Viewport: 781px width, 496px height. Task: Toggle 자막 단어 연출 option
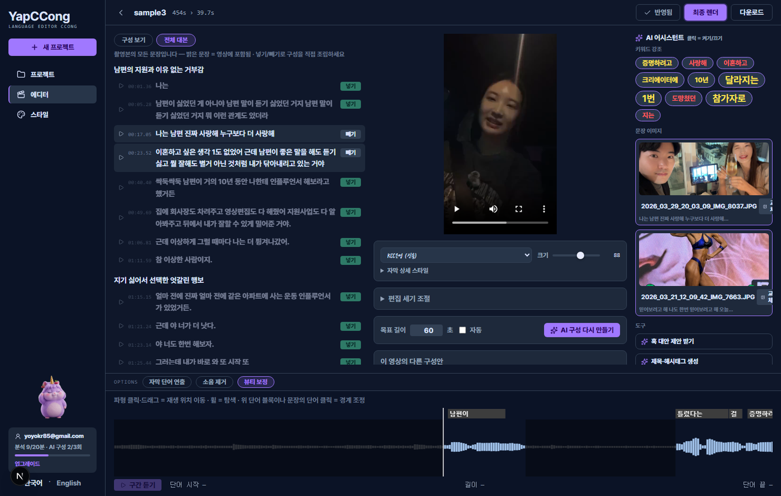click(167, 382)
